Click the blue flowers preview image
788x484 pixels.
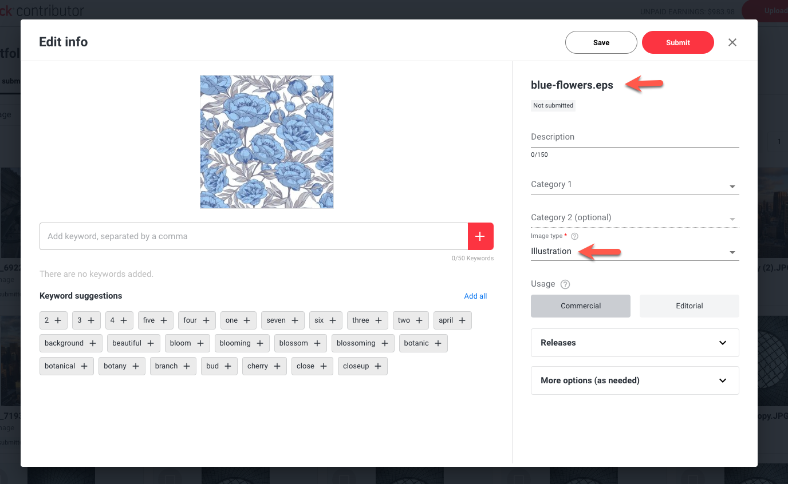[x=267, y=142]
